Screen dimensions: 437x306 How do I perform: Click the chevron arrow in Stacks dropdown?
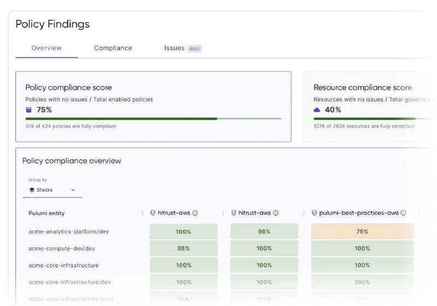73,190
